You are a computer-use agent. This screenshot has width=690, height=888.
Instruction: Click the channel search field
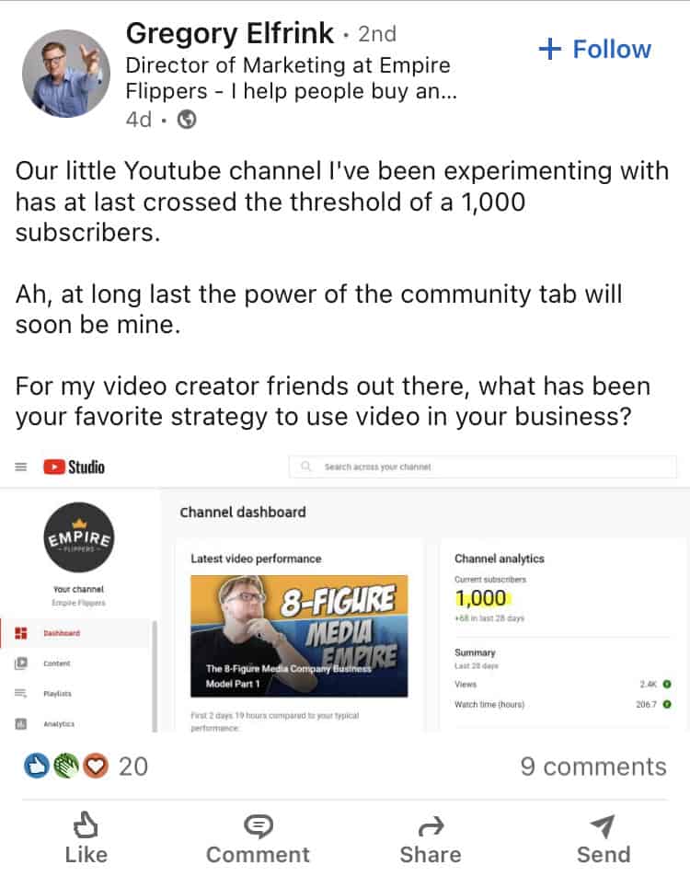[483, 467]
